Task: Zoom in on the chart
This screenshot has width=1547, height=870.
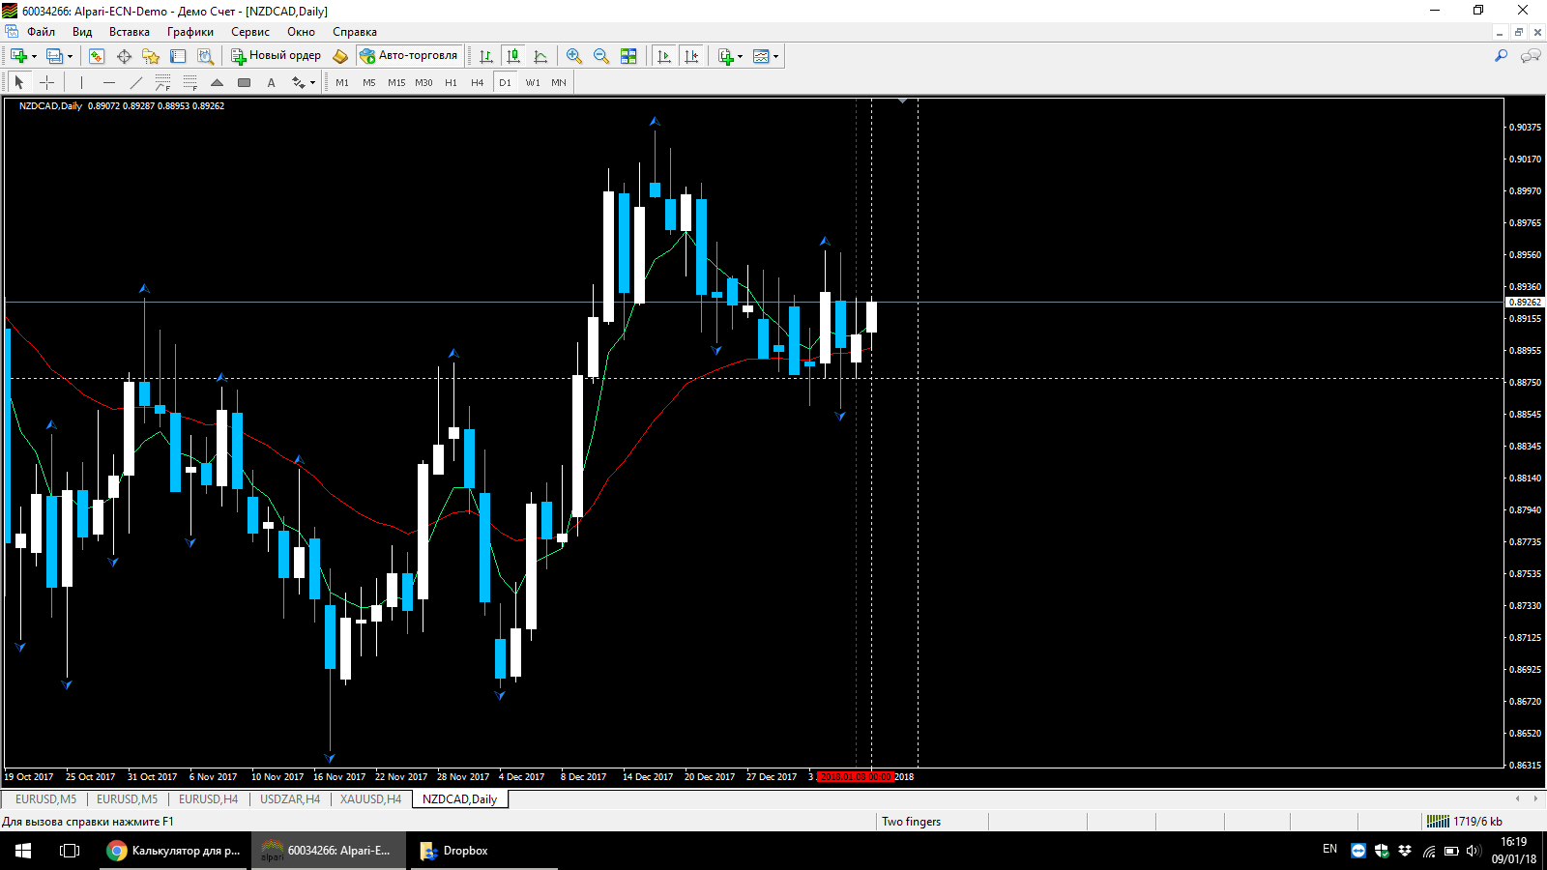Action: (x=574, y=56)
